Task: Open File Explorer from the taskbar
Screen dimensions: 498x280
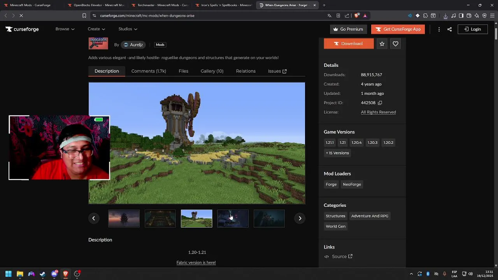Action: pyautogui.click(x=20, y=274)
